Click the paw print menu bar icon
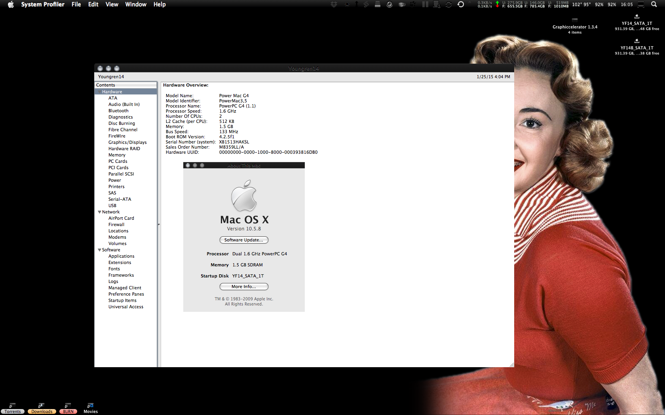The width and height of the screenshot is (665, 415). 413,4
